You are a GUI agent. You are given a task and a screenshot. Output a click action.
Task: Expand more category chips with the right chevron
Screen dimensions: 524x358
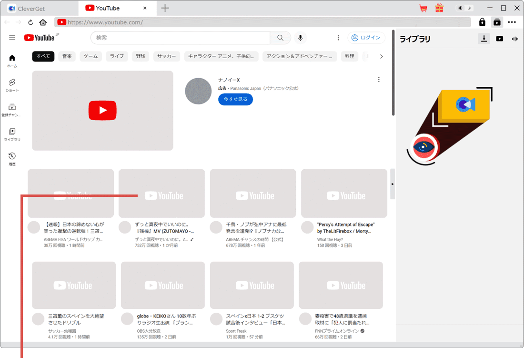click(x=381, y=56)
